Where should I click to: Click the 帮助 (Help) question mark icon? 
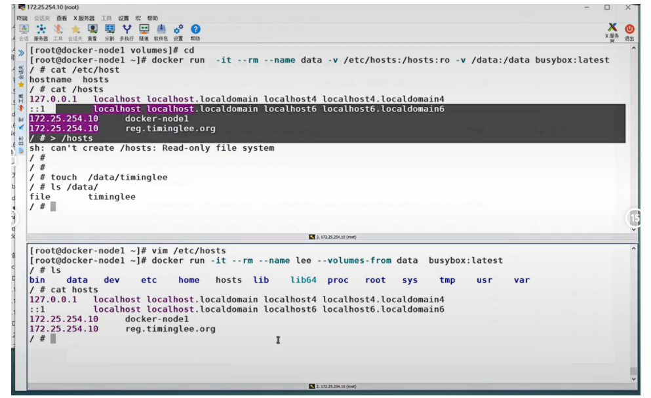(x=195, y=32)
